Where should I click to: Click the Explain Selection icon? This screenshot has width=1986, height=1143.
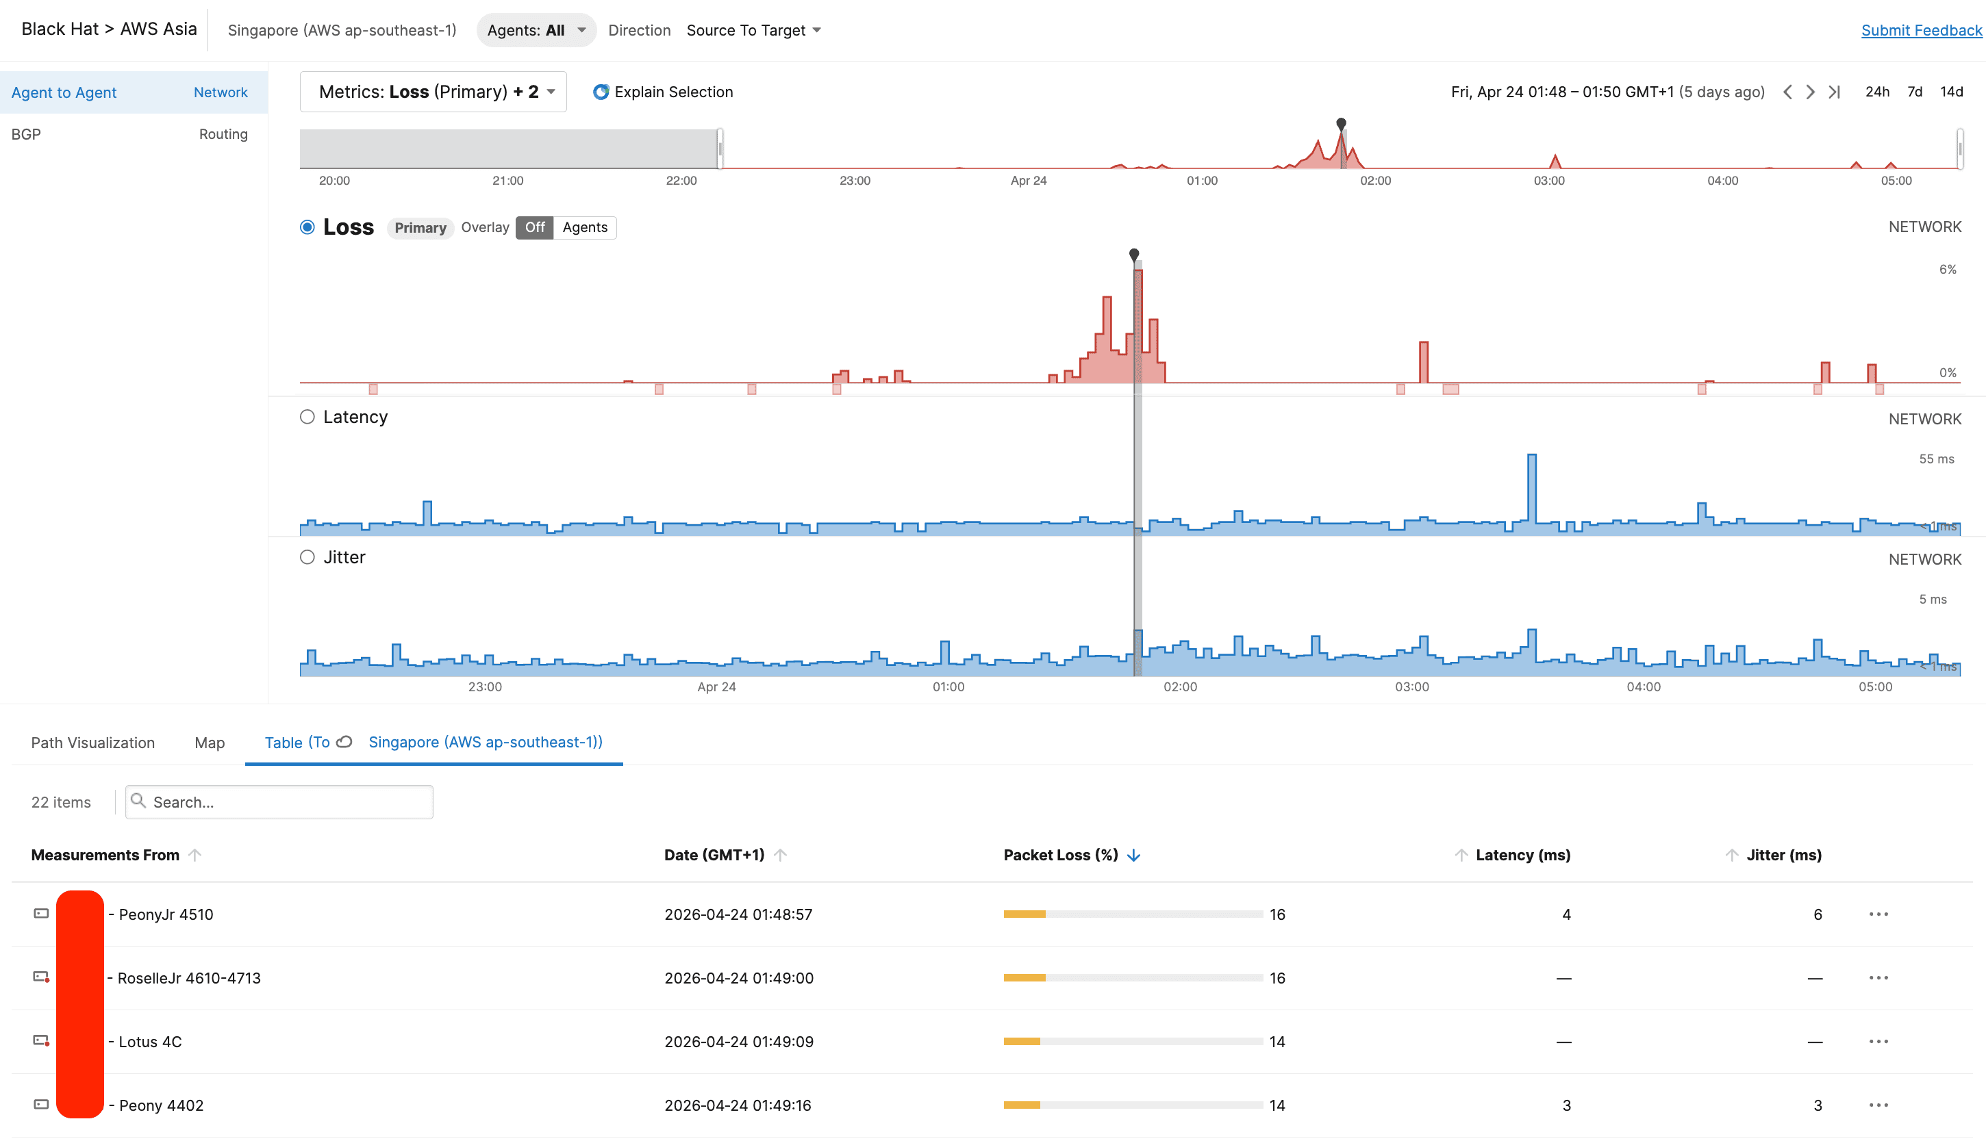(x=601, y=92)
